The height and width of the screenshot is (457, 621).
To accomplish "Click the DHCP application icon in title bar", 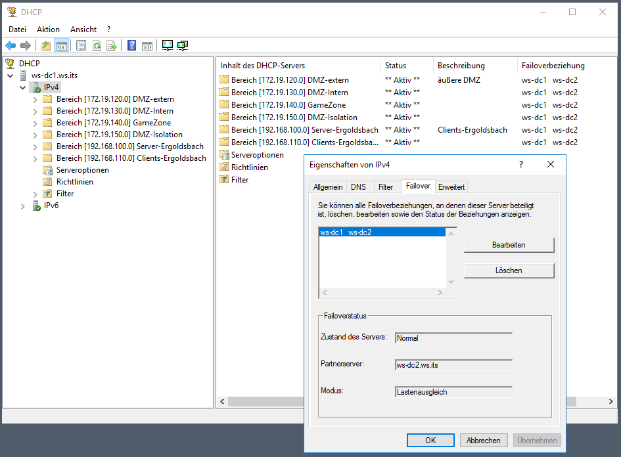I will (x=12, y=12).
